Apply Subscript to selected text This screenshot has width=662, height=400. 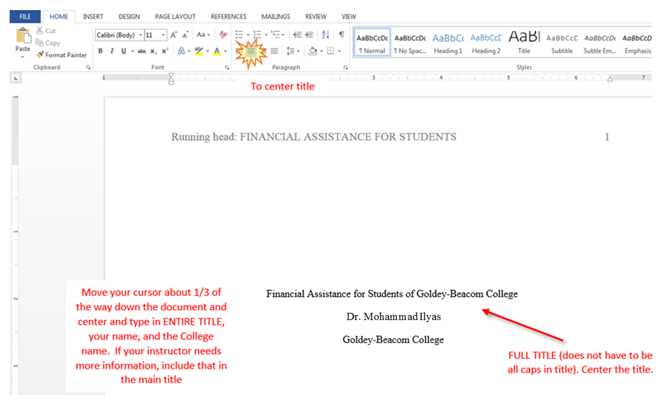point(153,50)
